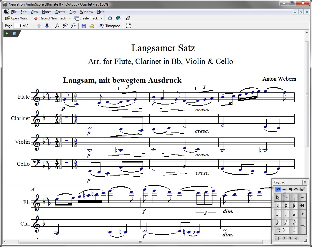Click the Create Track button
This screenshot has width=312, height=247.
[x=86, y=18]
